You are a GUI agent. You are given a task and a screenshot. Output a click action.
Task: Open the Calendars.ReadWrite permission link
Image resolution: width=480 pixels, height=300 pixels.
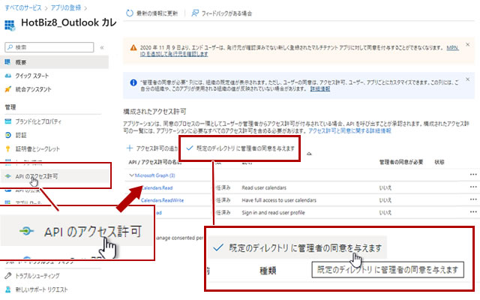pyautogui.click(x=162, y=200)
